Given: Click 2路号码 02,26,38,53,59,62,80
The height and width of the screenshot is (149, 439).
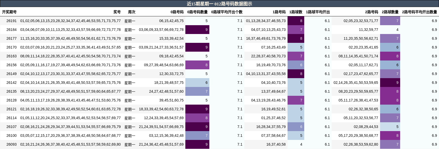Looking at the screenshot, I should (x=361, y=144).
